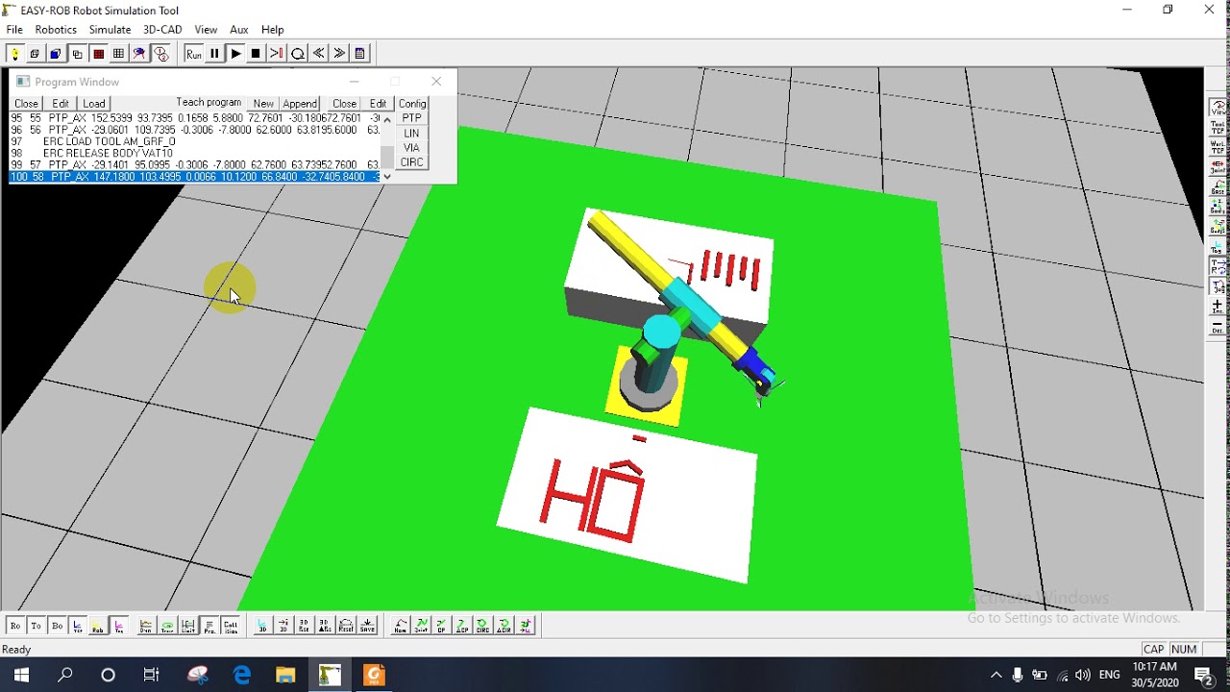Pause the simulation

pyautogui.click(x=214, y=54)
